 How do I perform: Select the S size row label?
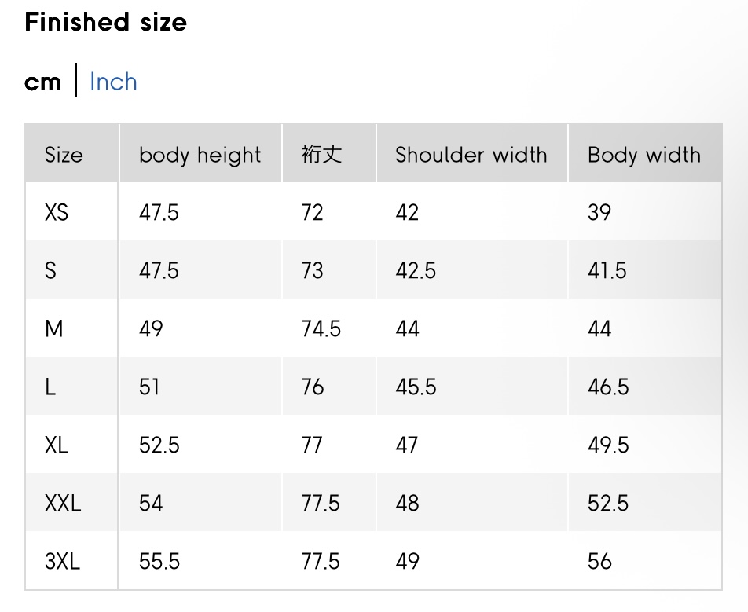click(x=51, y=271)
